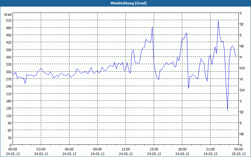Click the 25.05.13 date label
The height and width of the screenshot is (157, 251).
[238, 154]
